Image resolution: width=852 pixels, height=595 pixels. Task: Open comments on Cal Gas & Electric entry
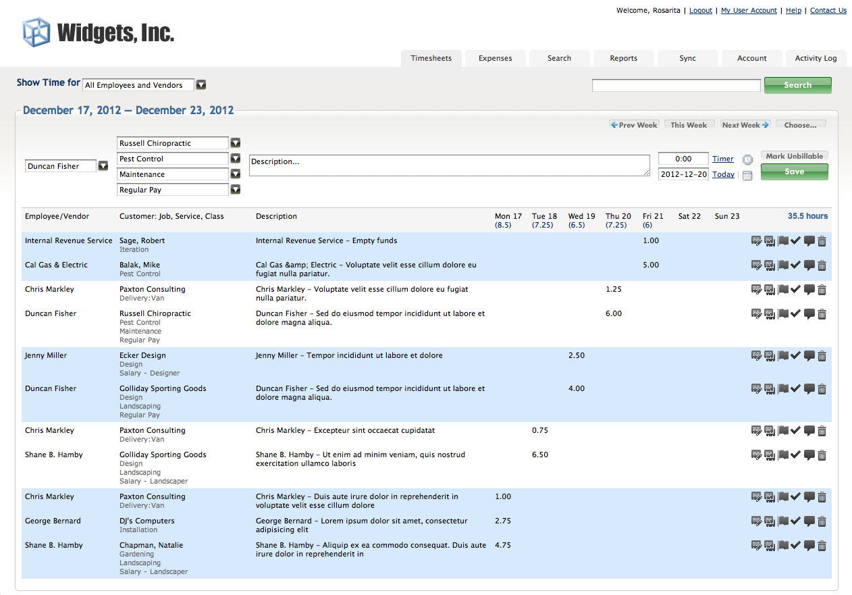coord(809,265)
